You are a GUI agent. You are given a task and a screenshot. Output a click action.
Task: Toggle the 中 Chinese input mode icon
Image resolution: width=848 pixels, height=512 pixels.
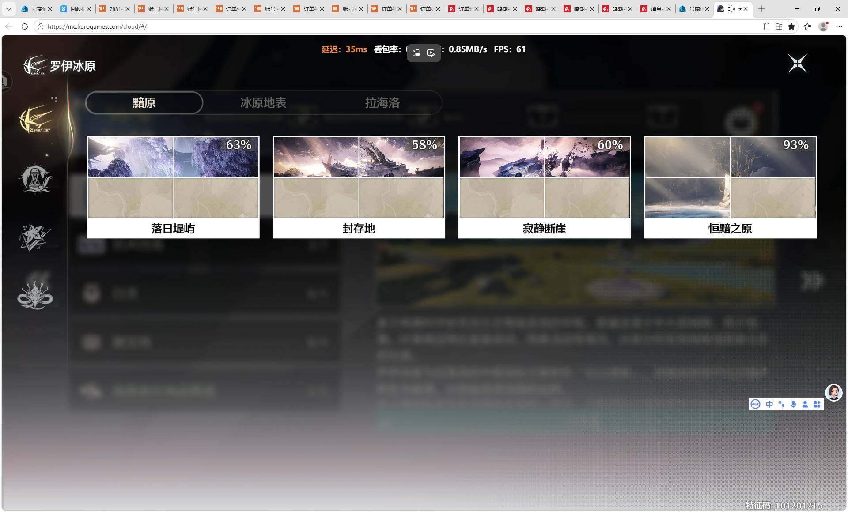coord(769,404)
